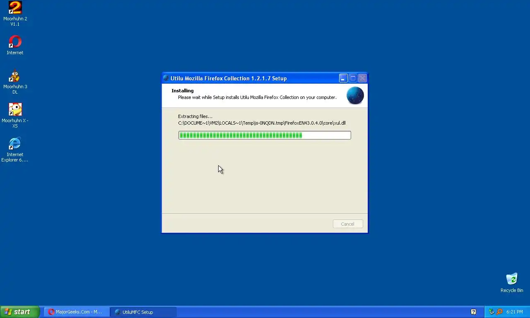The height and width of the screenshot is (318, 530).
Task: Click the setup window title bar text
Action: (229, 78)
